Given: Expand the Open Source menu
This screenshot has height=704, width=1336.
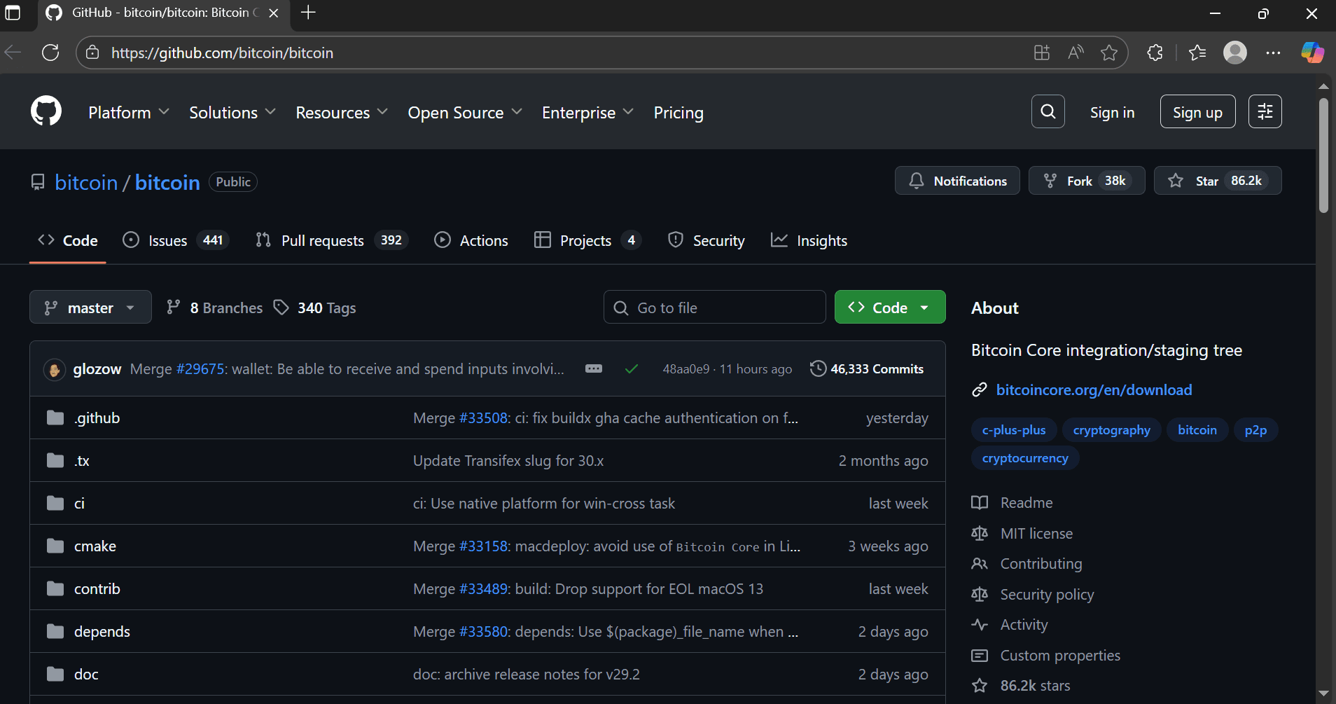Looking at the screenshot, I should tap(465, 113).
